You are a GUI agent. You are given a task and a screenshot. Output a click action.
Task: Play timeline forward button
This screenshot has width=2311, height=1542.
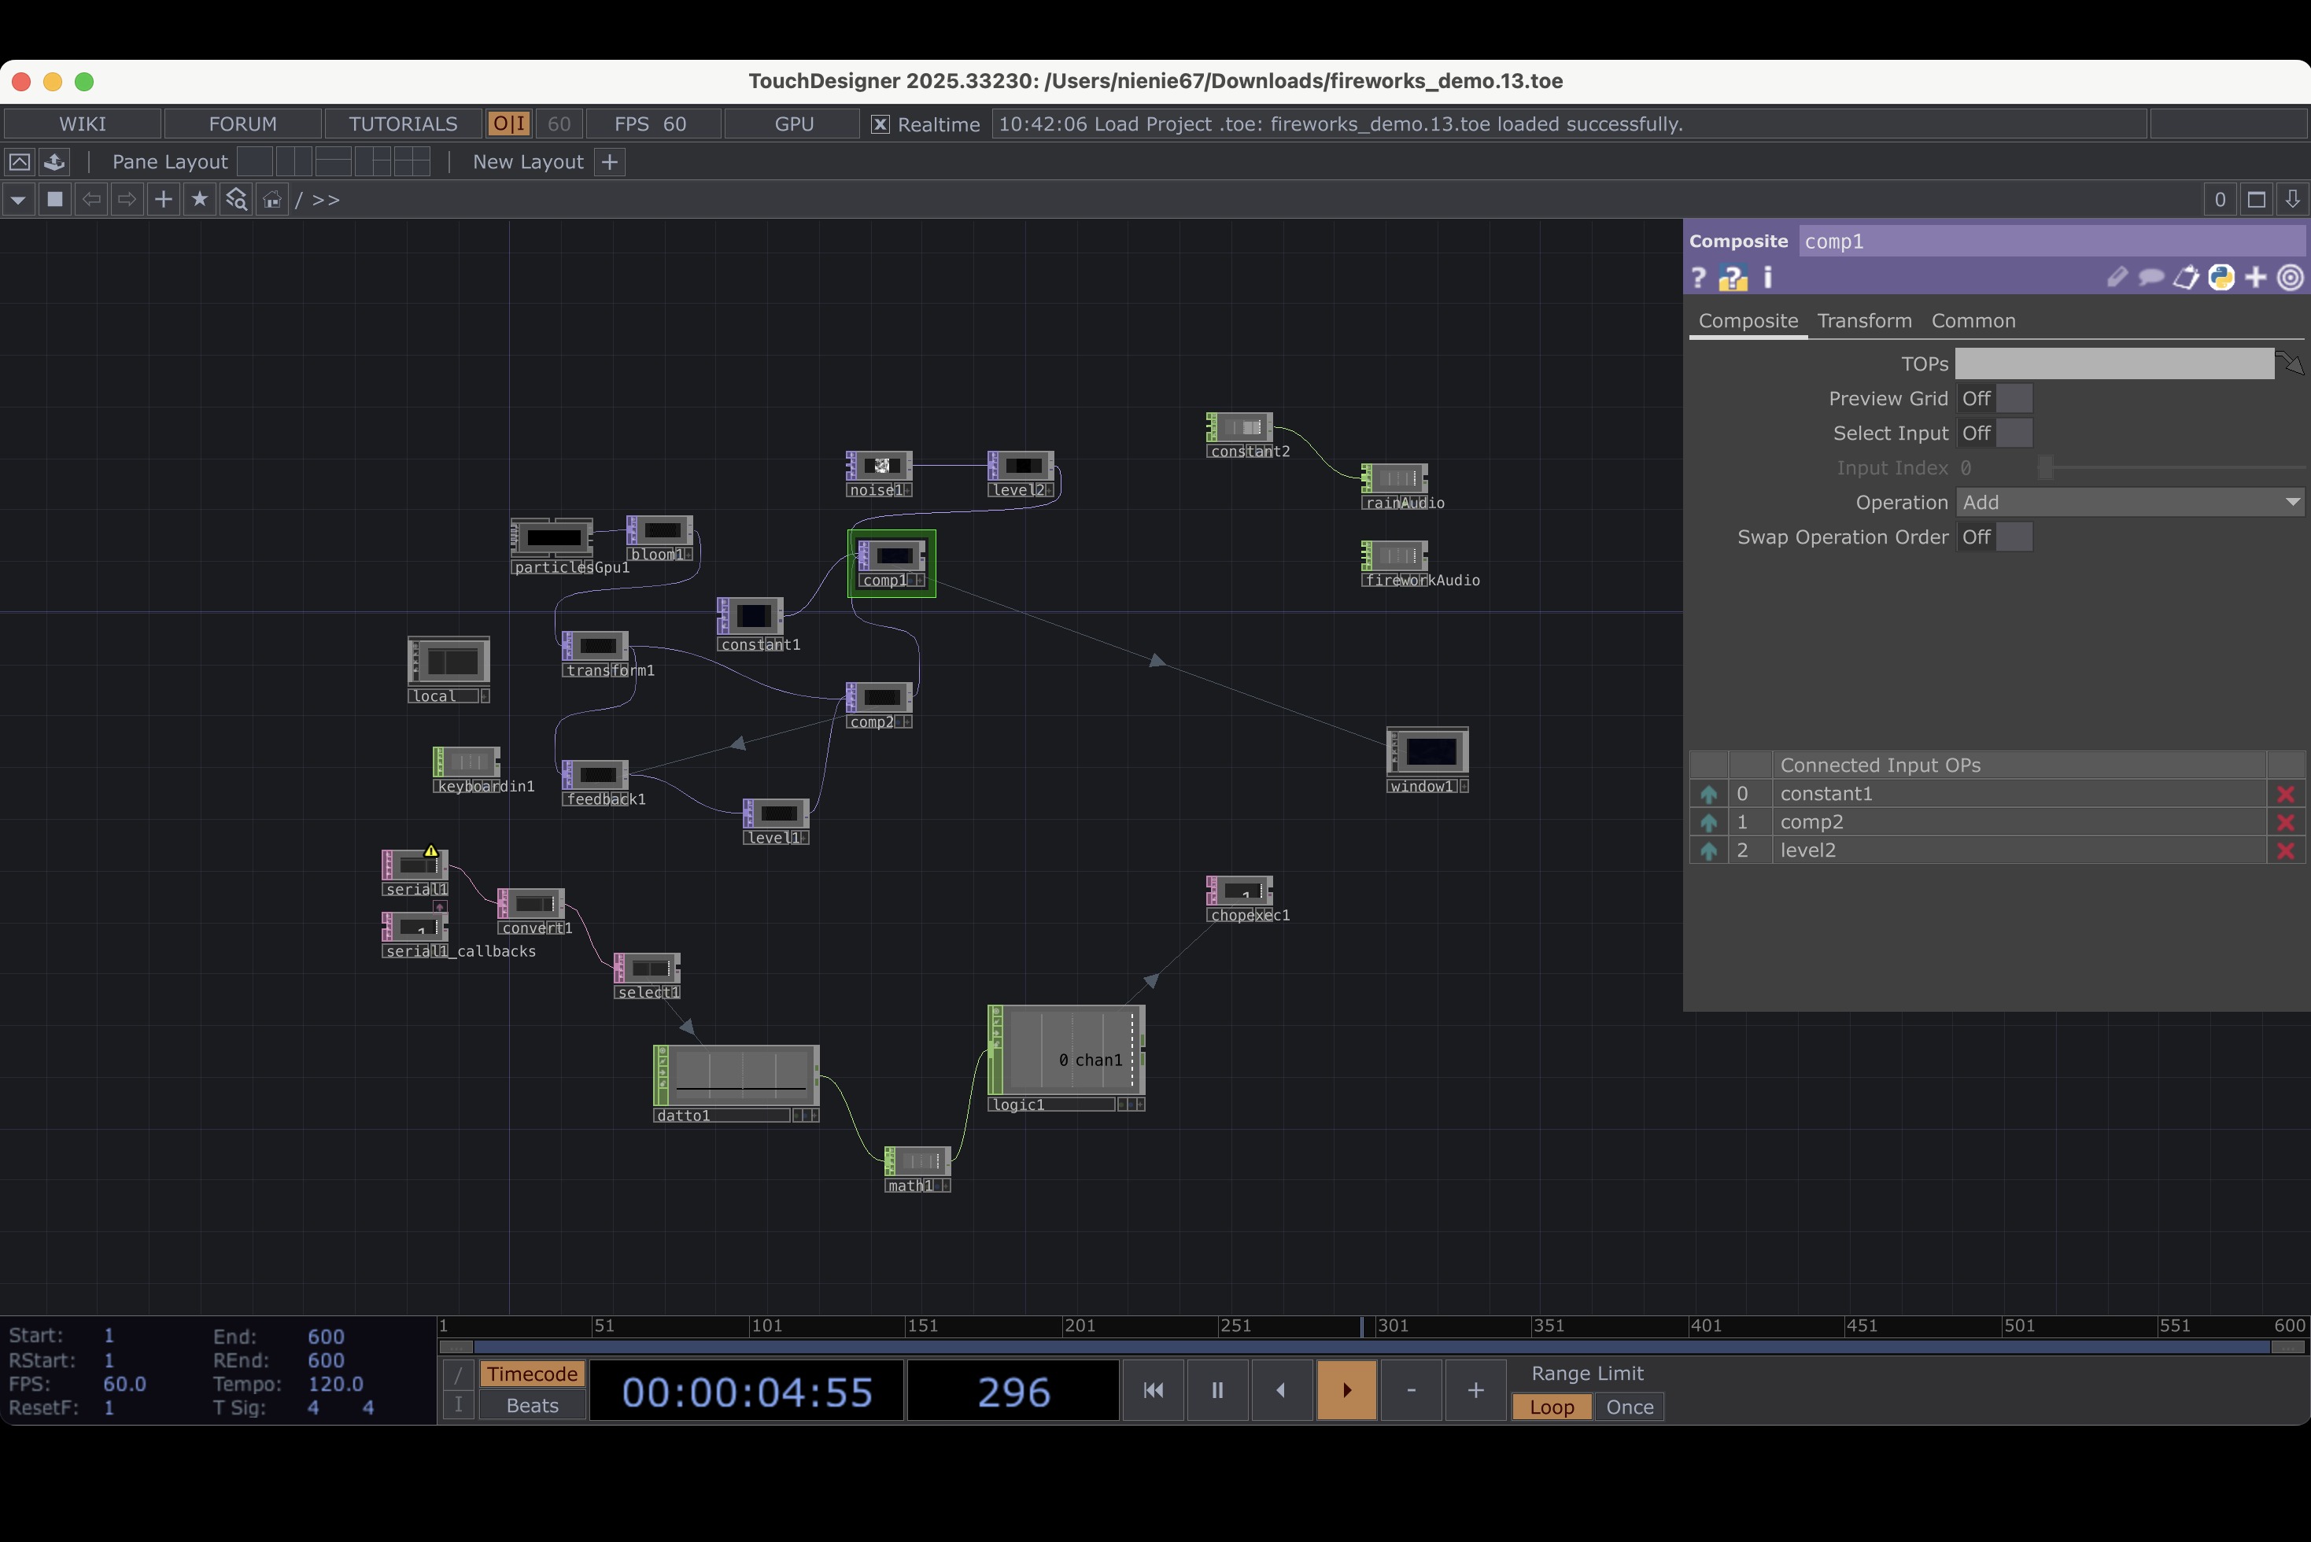point(1346,1389)
